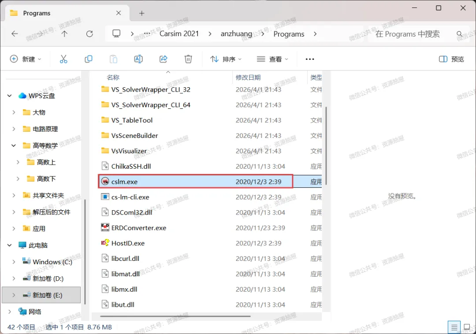Select the VS_TableTool folder name
476x334 pixels.
(132, 120)
